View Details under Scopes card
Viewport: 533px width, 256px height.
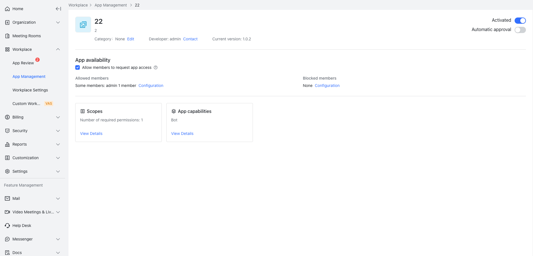click(91, 133)
